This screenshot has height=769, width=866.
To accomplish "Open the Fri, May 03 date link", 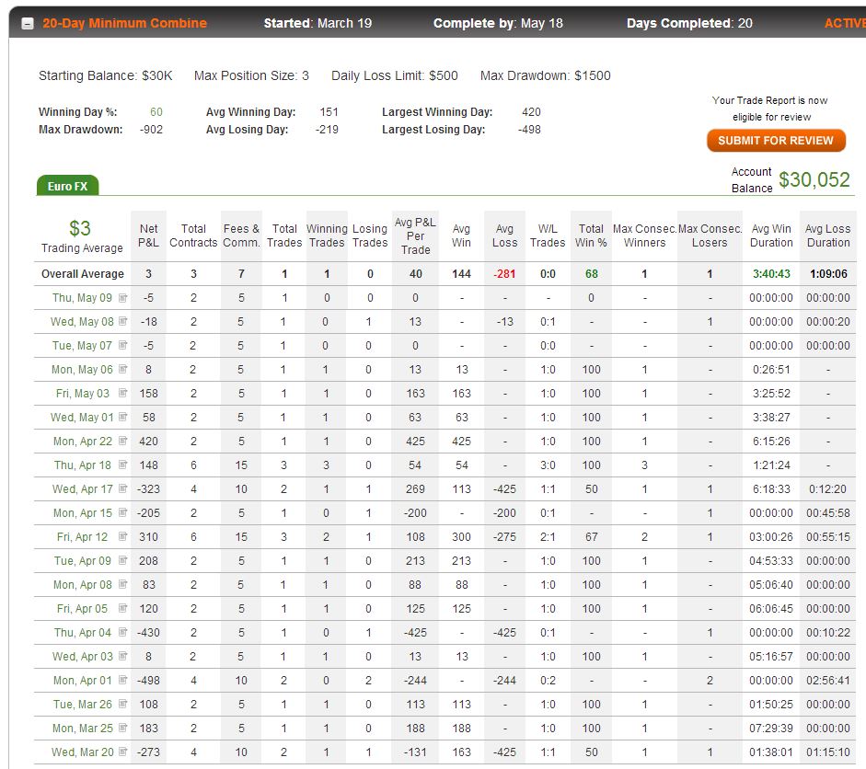I will (82, 394).
